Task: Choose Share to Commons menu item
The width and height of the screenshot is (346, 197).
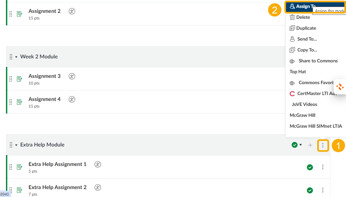Action: pyautogui.click(x=318, y=61)
